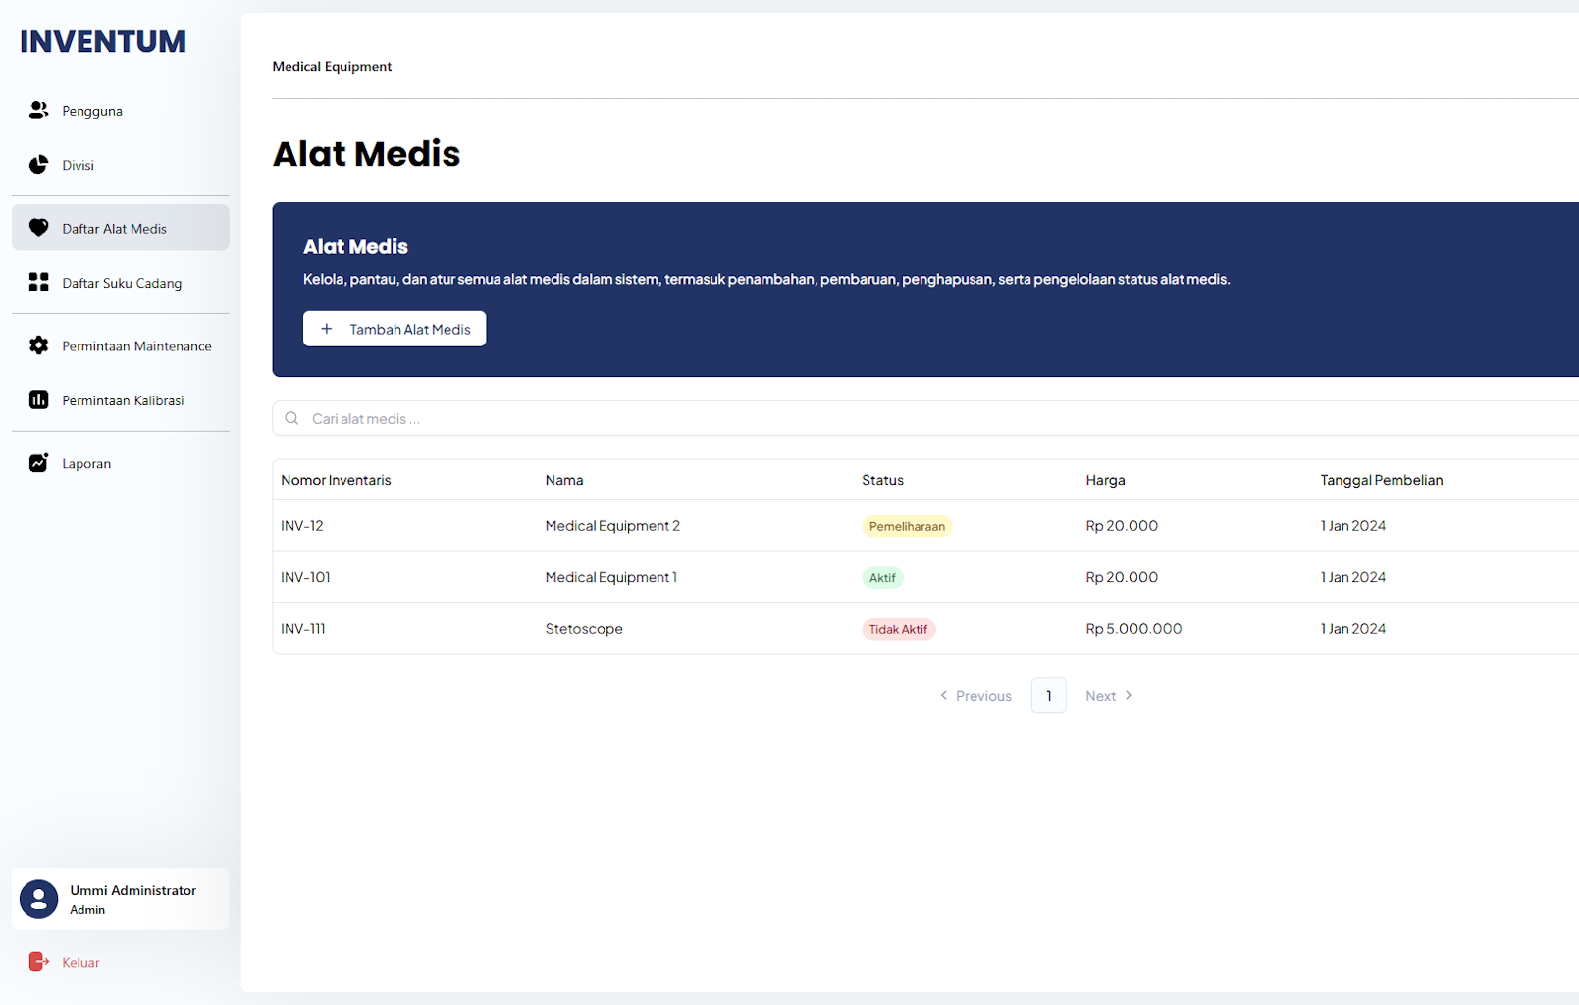Click the grid icon for Daftar Suku Cadang
The width and height of the screenshot is (1579, 1005).
click(38, 283)
